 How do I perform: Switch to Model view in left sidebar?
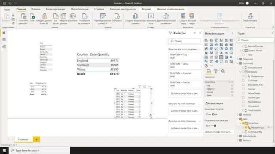(x=4, y=47)
